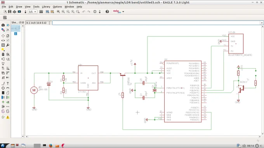Screen dimensions: 264x148
Task: Select the Value tool
Action: 8,68
